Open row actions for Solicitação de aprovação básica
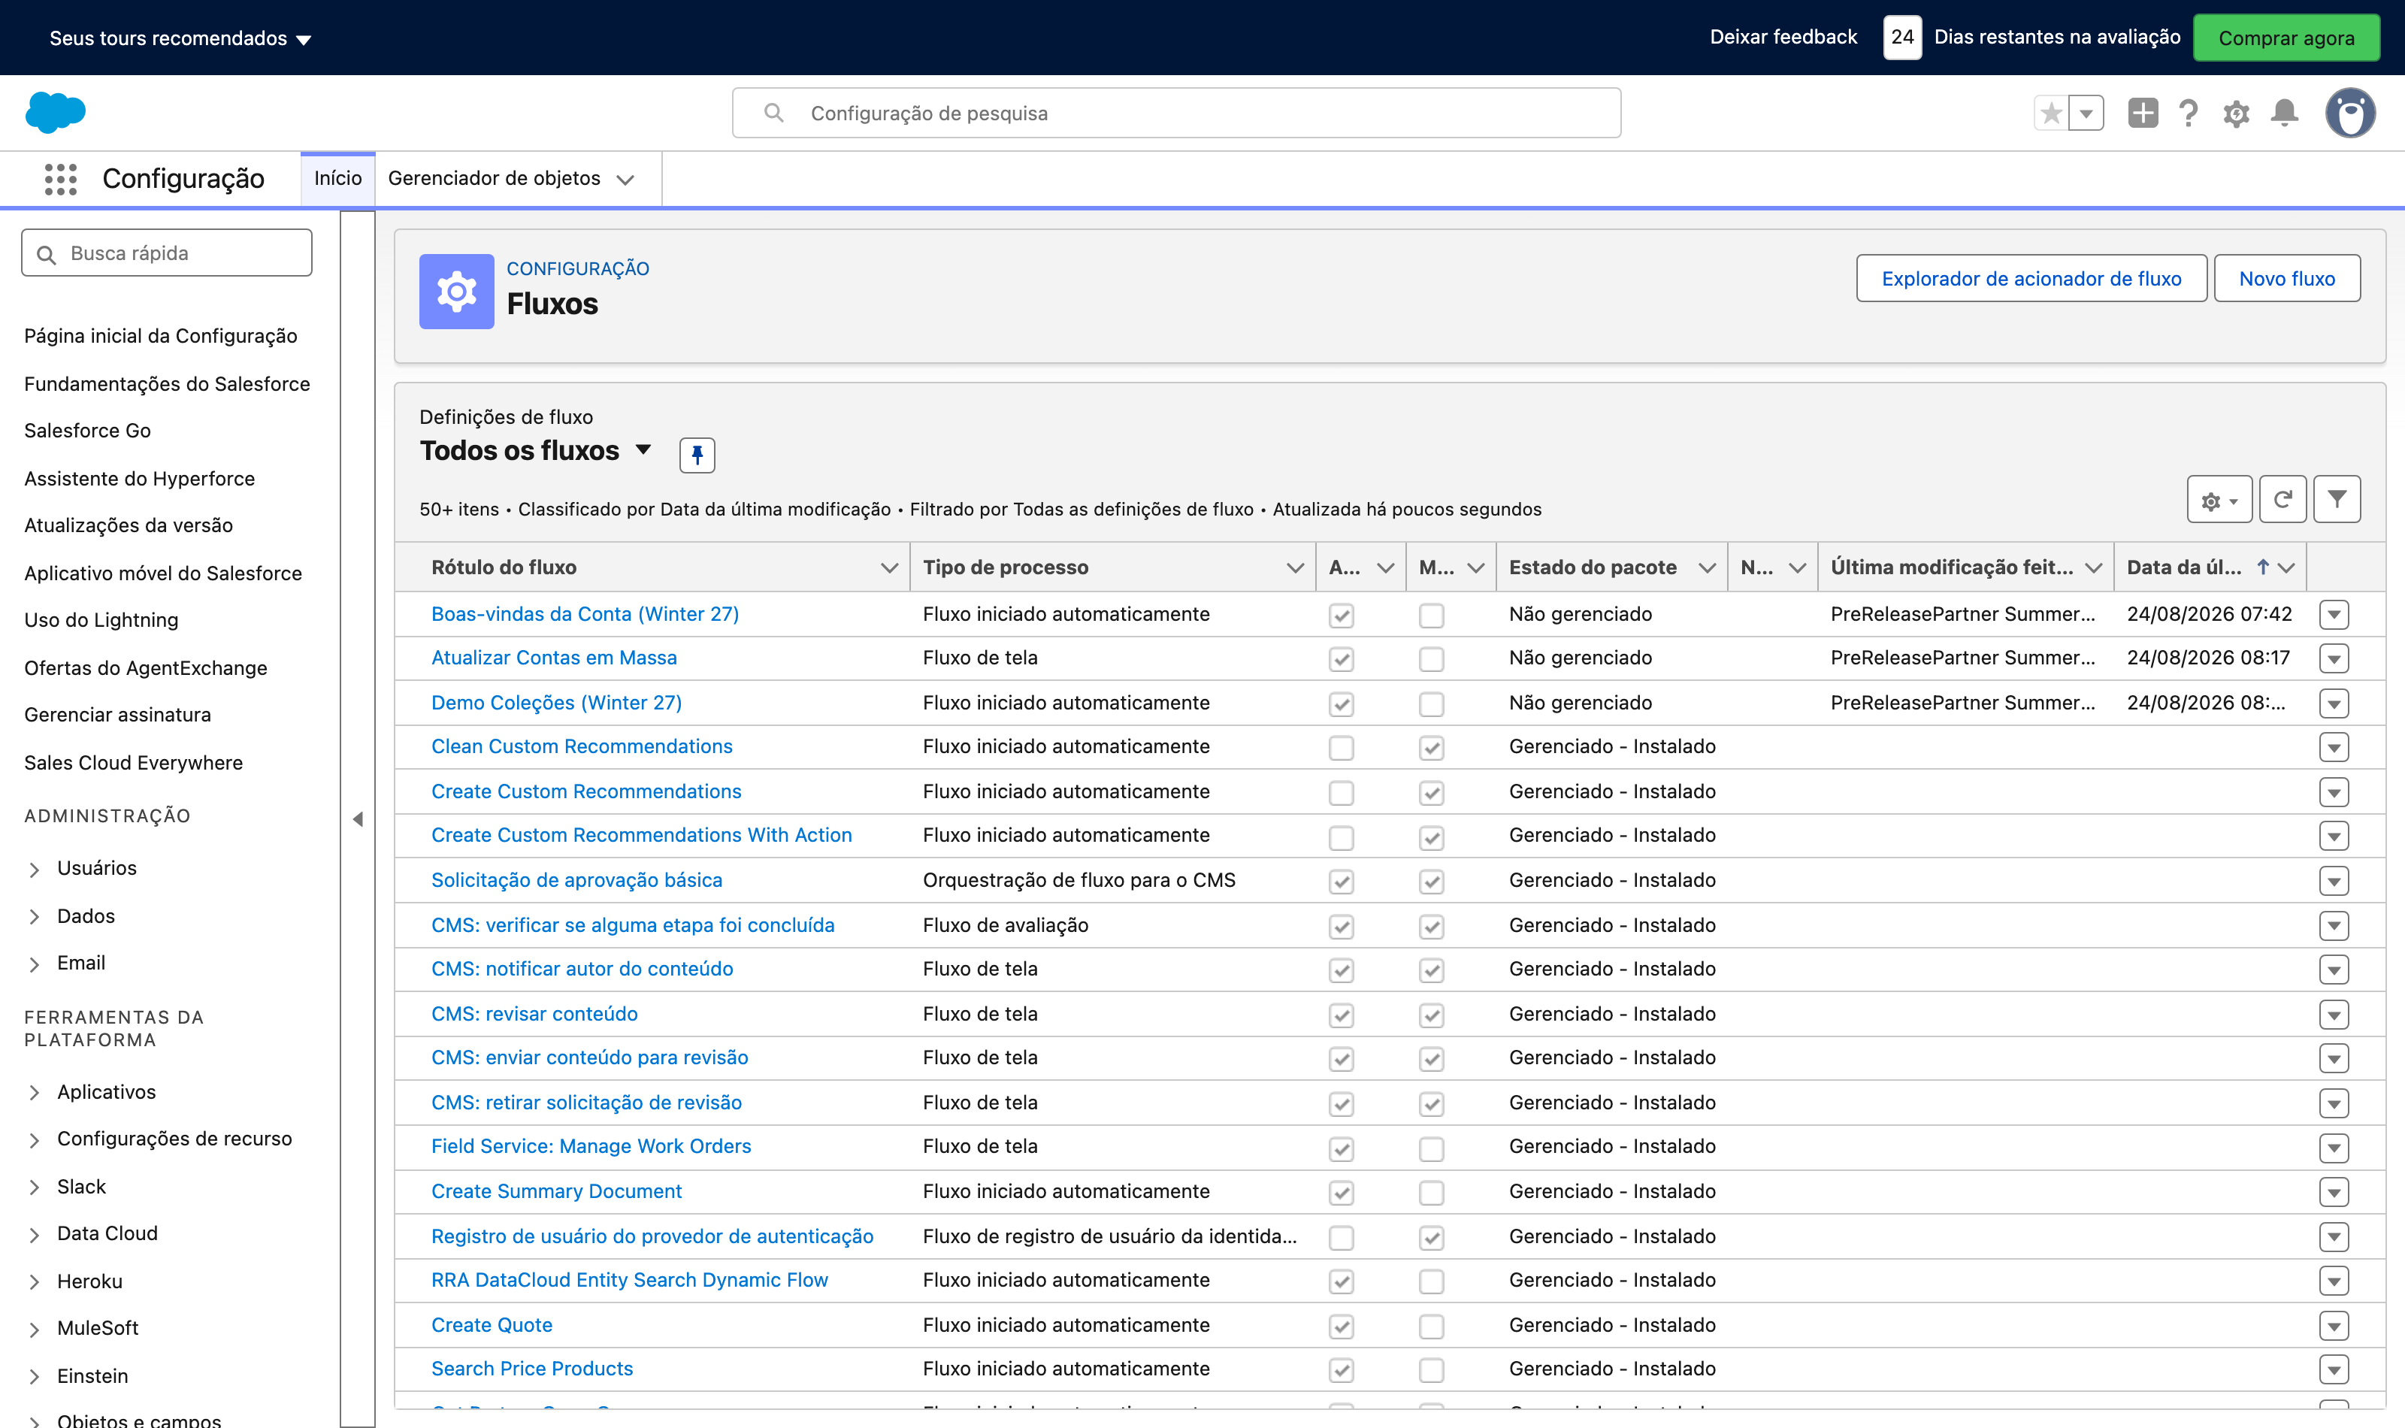Screen dimensions: 2405x1428 click(x=2334, y=882)
